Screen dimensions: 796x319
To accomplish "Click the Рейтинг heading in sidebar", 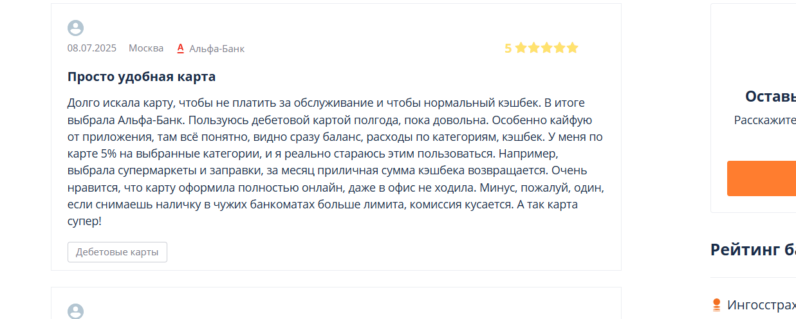I will click(x=753, y=250).
